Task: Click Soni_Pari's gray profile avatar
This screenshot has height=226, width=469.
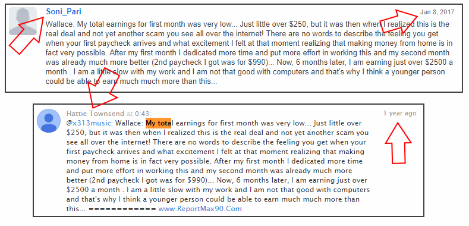Action: pos(23,21)
